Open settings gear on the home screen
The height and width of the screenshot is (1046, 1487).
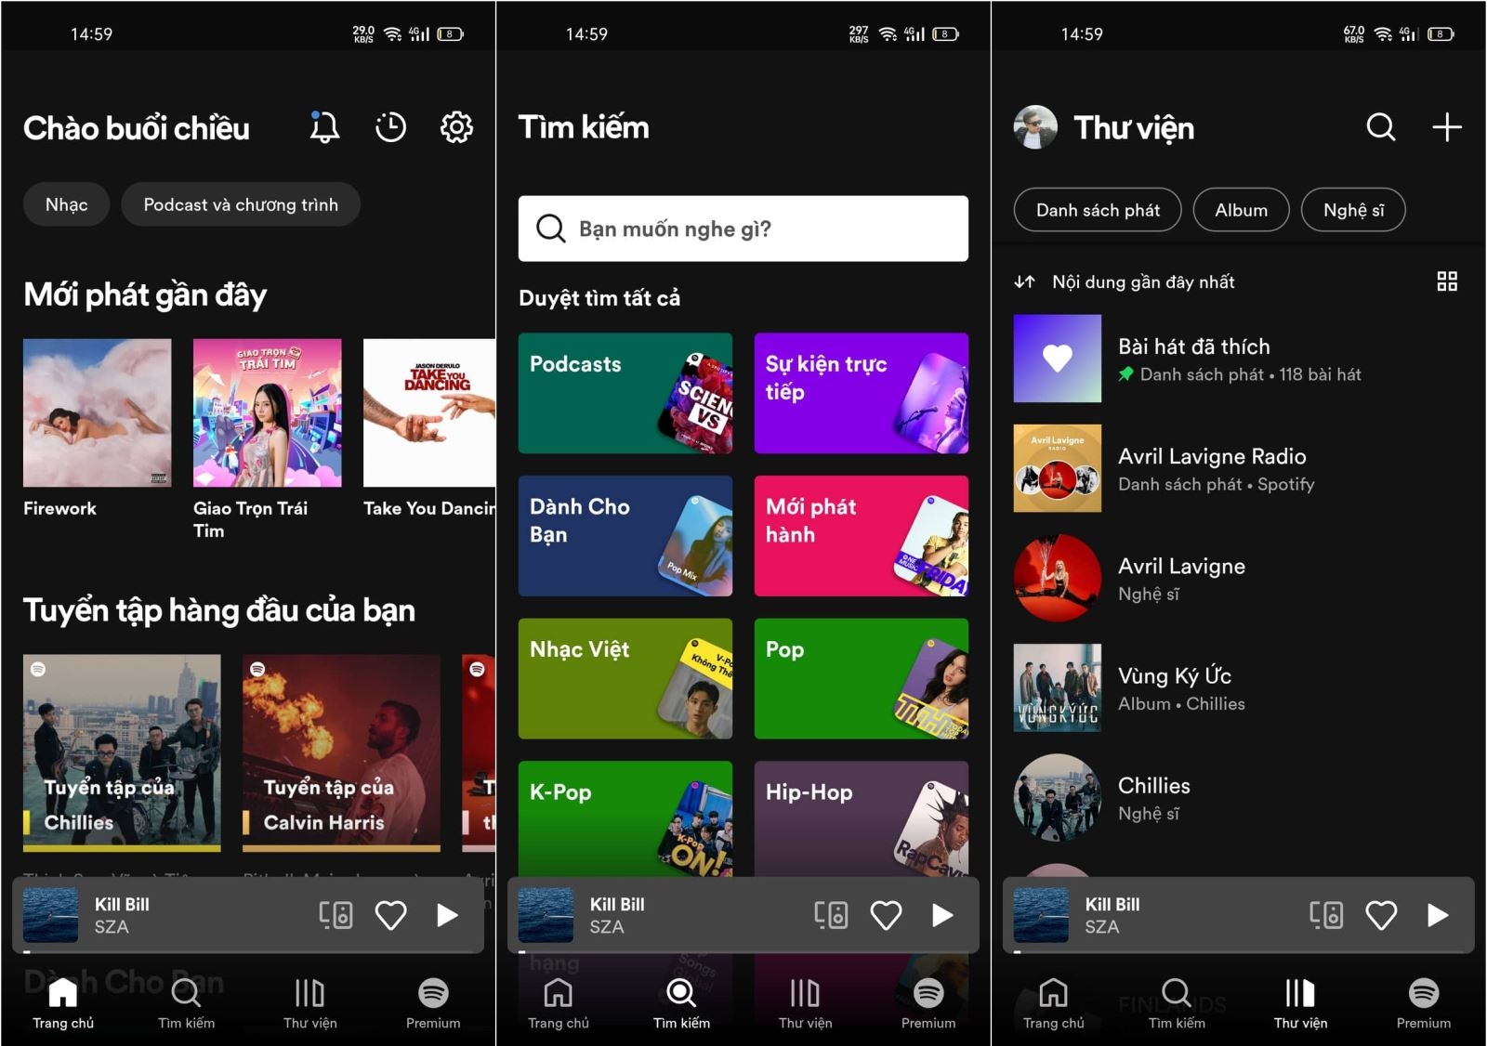point(456,127)
